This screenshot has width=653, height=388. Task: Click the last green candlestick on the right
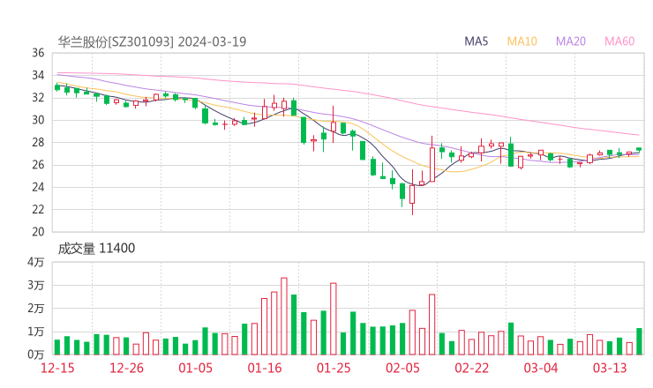point(639,149)
